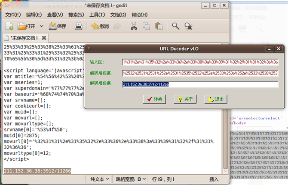Focus the 编码后数据 encoded field
This screenshot has width=288, height=185.
200,73
